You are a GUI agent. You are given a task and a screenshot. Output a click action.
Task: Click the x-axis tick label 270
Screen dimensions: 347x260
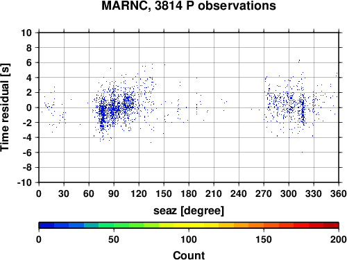[x=264, y=193]
